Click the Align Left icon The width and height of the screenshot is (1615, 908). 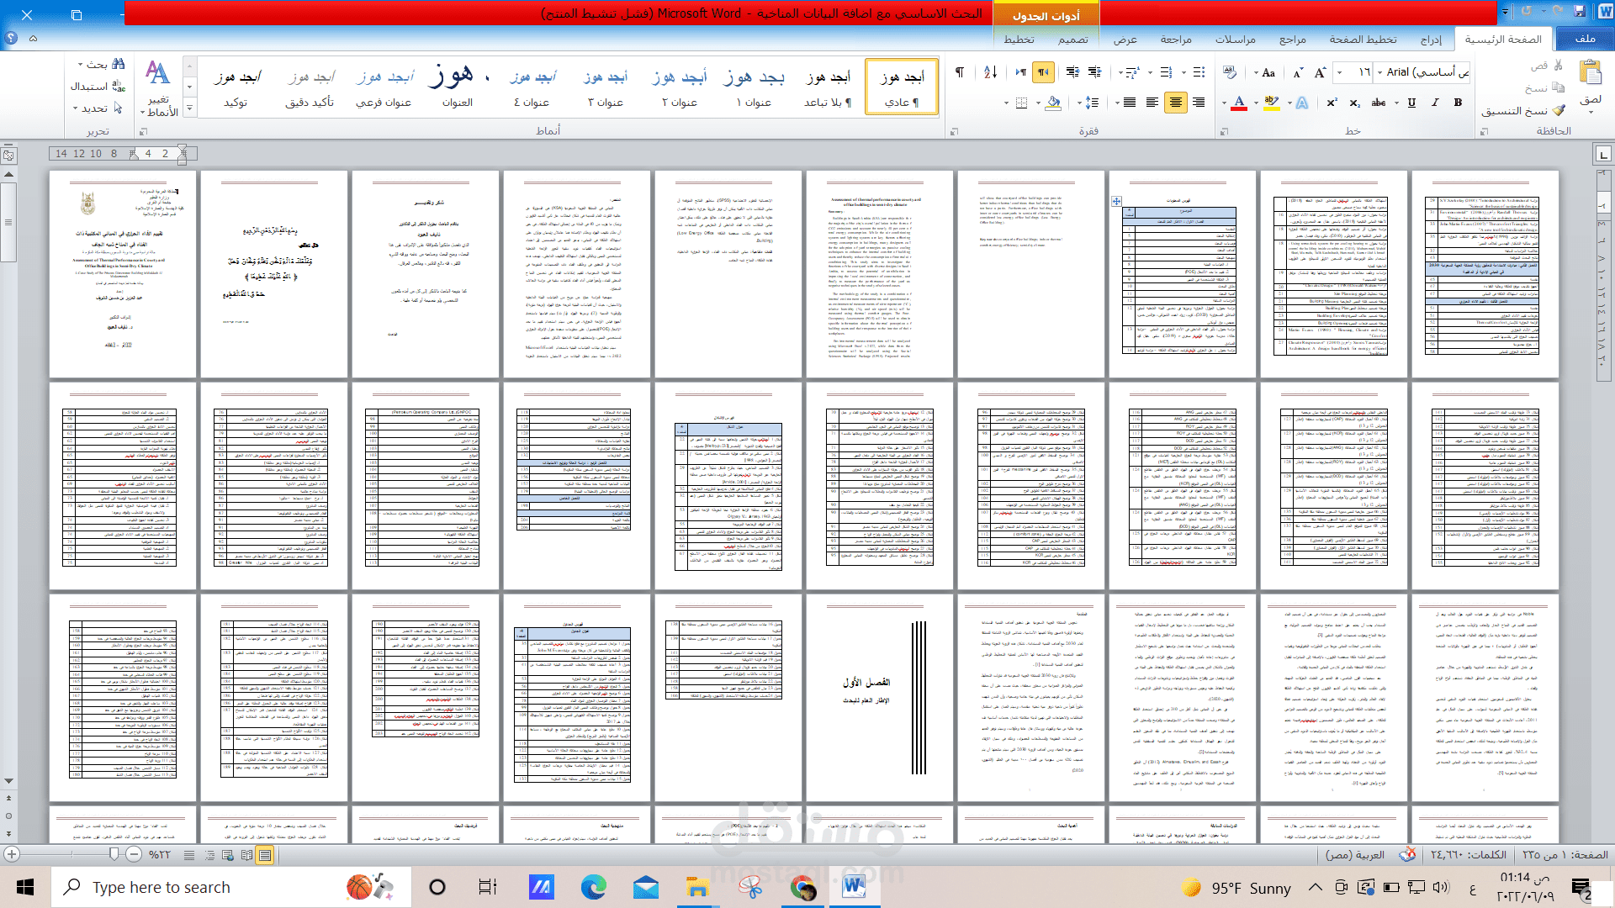point(1152,103)
